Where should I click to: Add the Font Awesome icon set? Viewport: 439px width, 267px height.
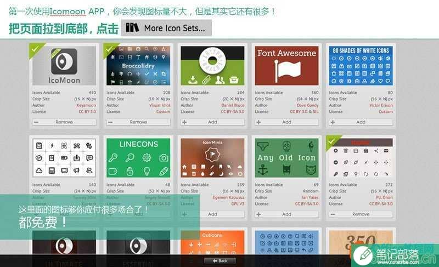286,122
